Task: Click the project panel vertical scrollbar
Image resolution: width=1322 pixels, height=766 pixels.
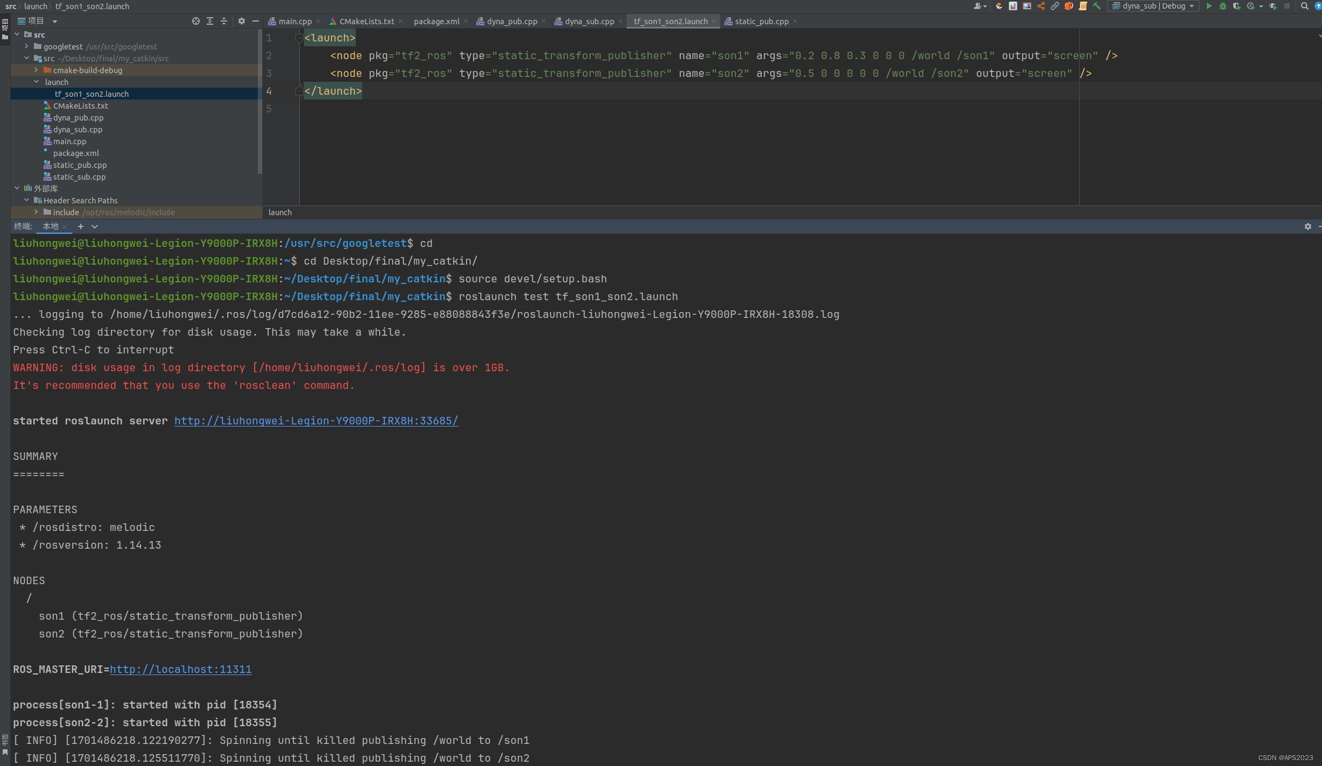Action: point(260,102)
